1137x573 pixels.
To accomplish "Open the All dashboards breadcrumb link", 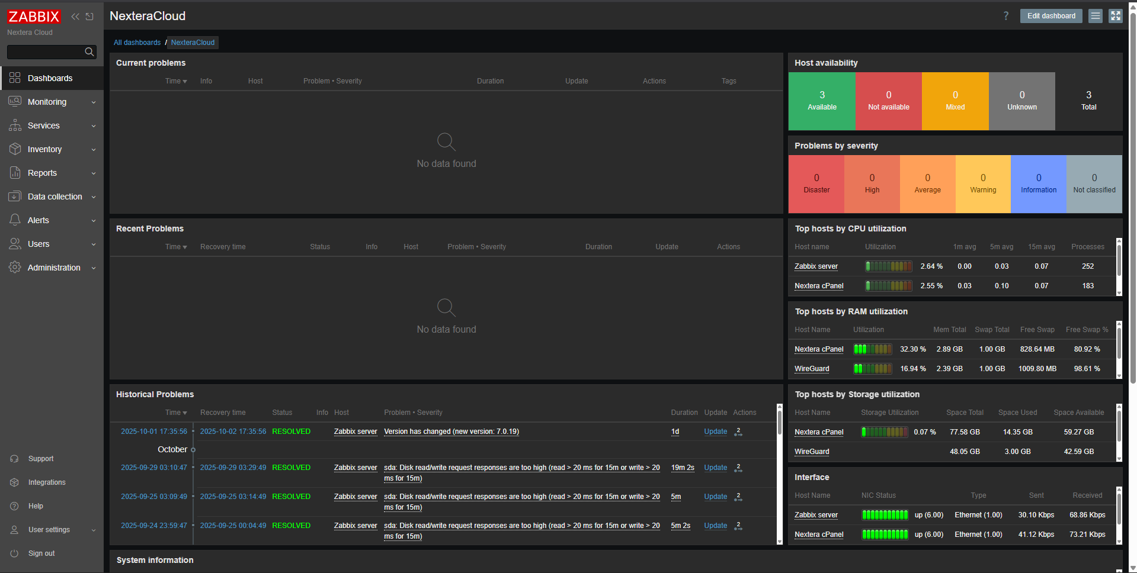I will tap(137, 43).
